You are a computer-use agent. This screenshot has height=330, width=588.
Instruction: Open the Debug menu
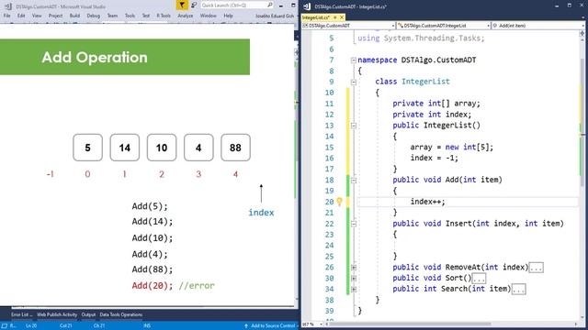[94, 16]
